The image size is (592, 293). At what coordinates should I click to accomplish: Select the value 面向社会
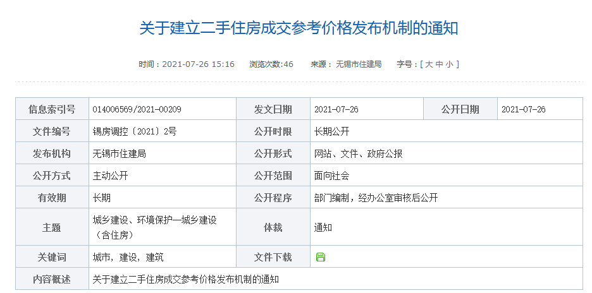(332, 176)
